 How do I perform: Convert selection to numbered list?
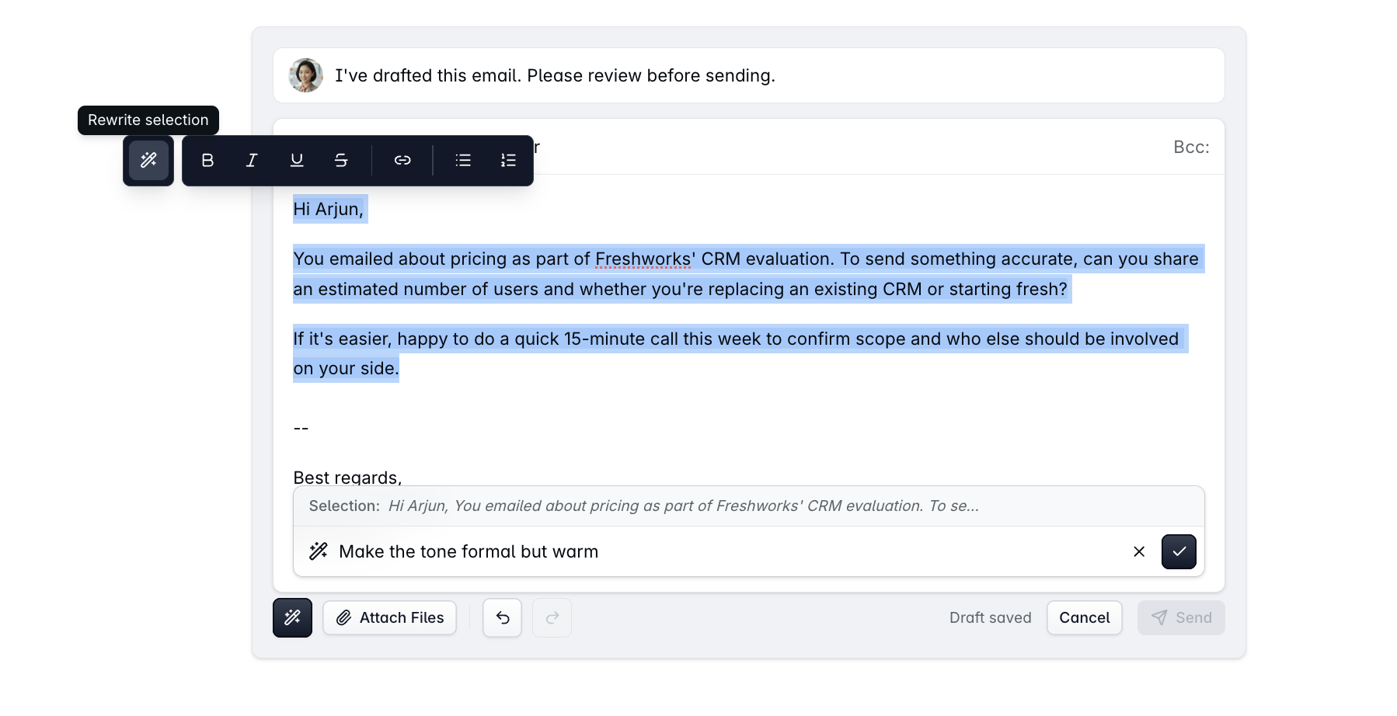coord(508,161)
